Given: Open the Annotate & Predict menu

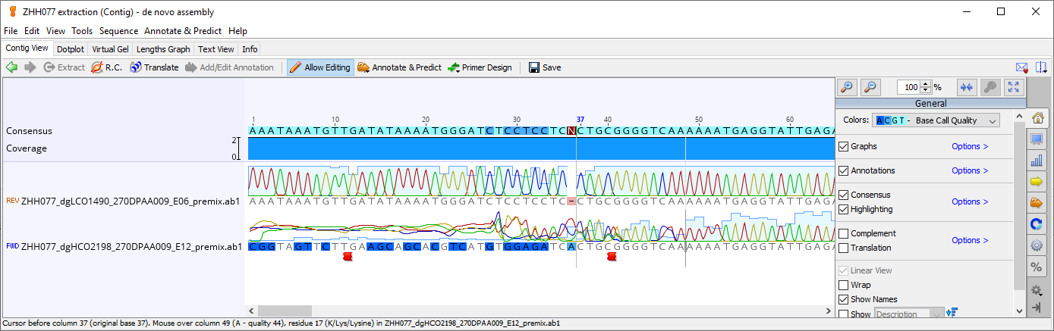Looking at the screenshot, I should pos(183,31).
